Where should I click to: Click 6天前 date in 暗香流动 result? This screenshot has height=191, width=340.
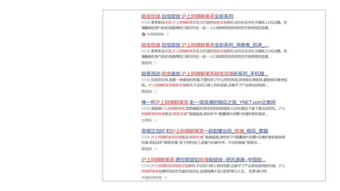[146, 80]
